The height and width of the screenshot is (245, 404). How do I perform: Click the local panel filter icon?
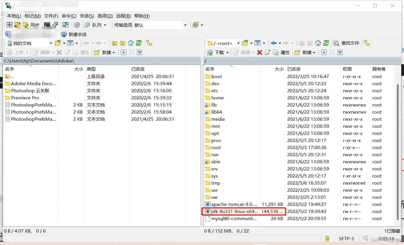[x=70, y=43]
